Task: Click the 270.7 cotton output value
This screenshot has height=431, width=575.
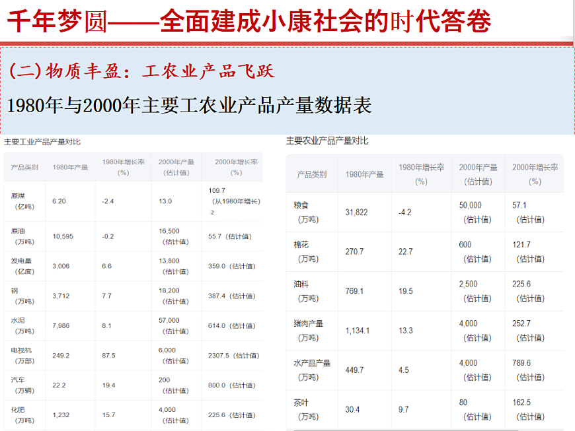Action: 355,252
